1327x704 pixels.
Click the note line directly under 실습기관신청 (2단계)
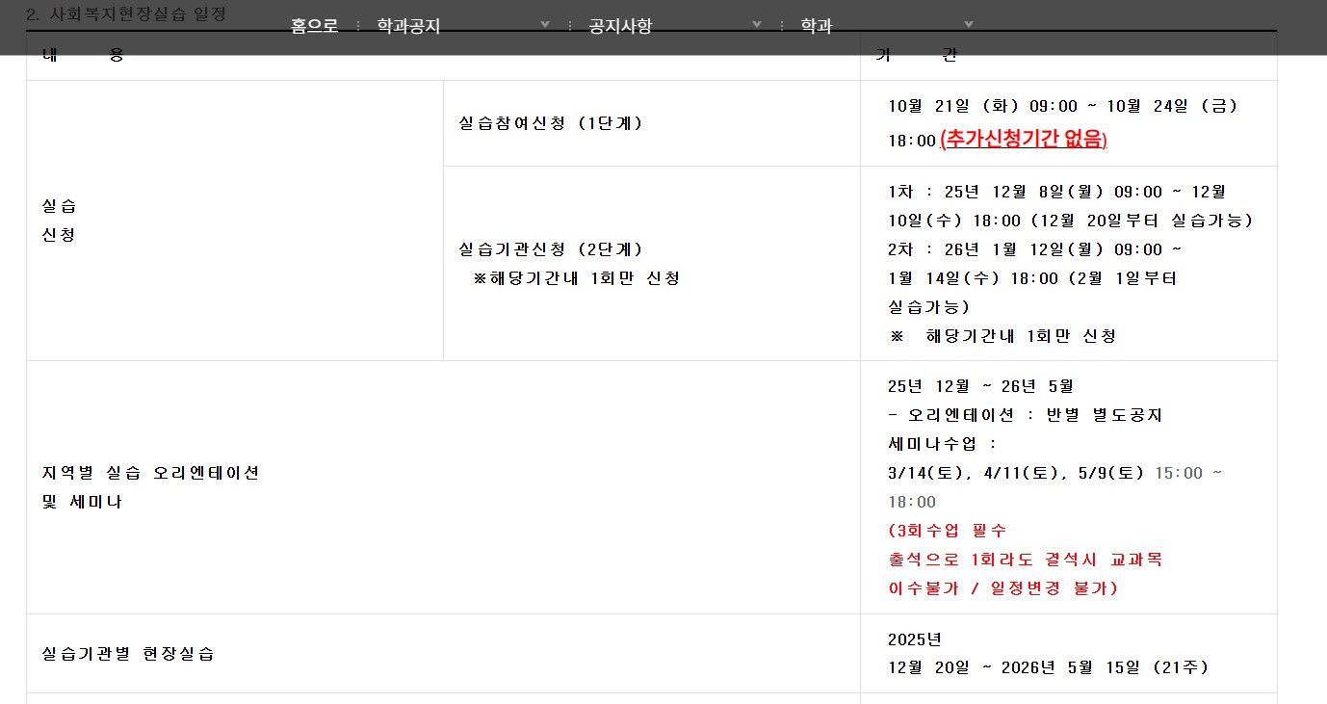(577, 278)
